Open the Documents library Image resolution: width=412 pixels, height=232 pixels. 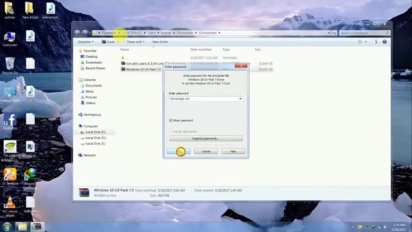point(93,86)
